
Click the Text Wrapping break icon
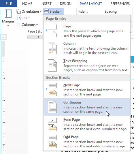[52, 65]
